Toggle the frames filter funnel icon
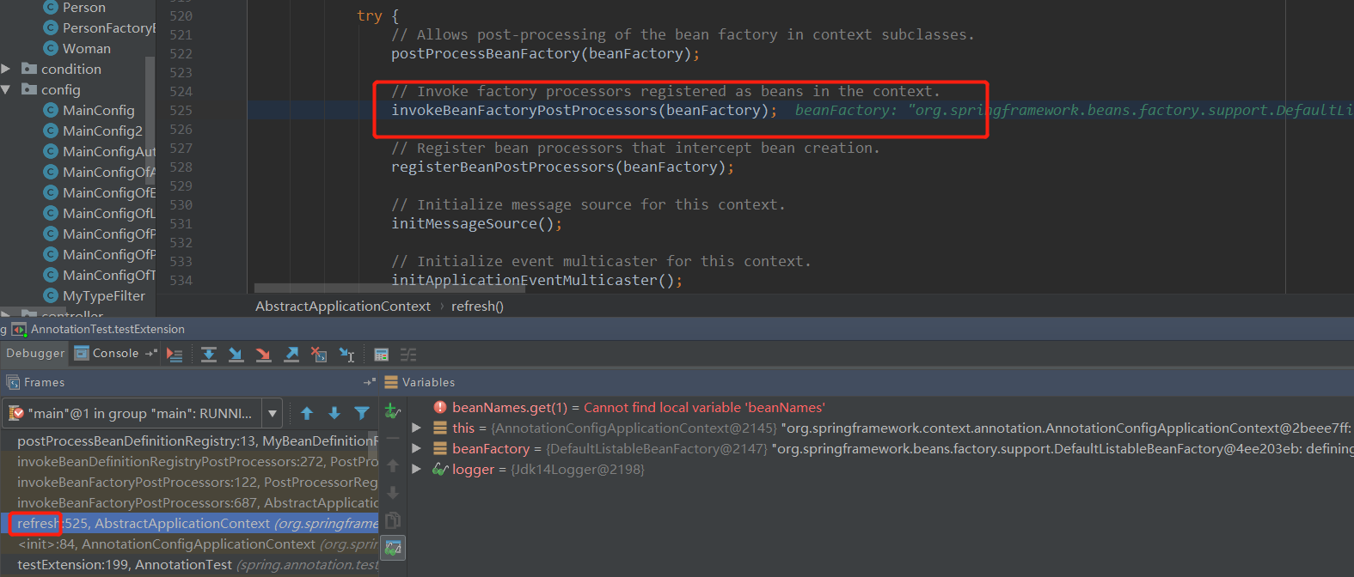Image resolution: width=1354 pixels, height=577 pixels. click(362, 413)
